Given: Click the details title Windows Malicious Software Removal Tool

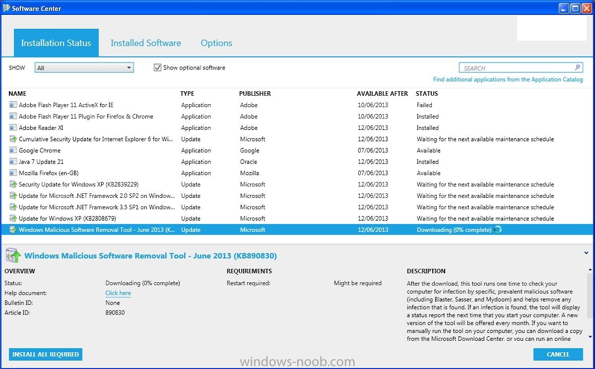Looking at the screenshot, I should (151, 255).
